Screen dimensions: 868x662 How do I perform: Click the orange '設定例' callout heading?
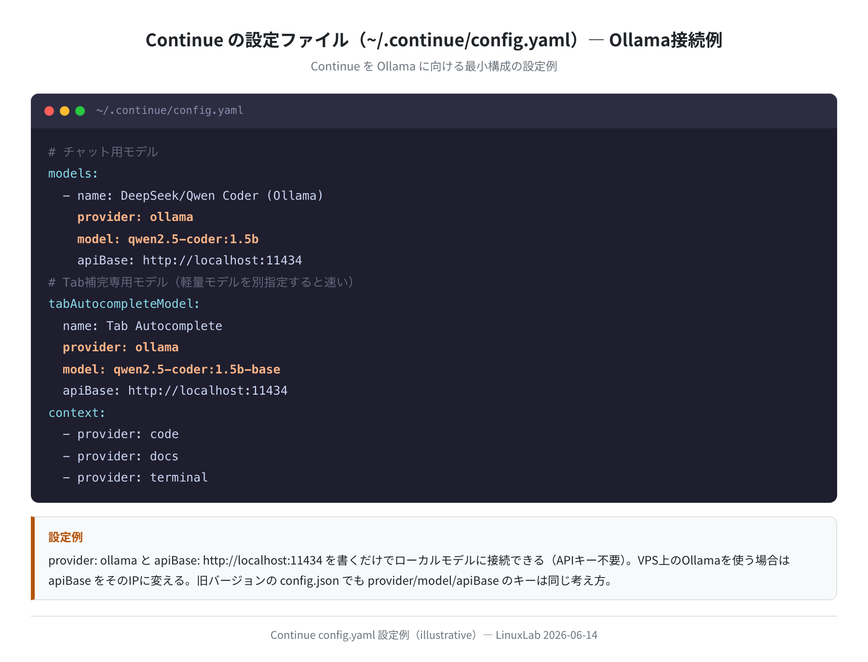tap(66, 537)
